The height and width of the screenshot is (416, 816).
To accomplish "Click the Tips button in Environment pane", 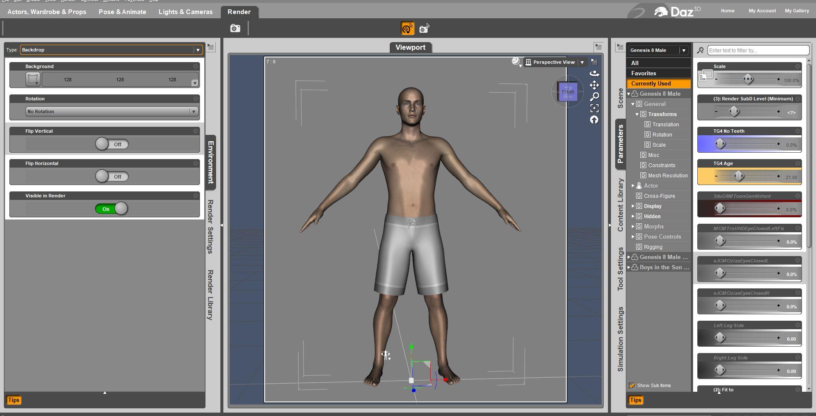I will click(14, 400).
